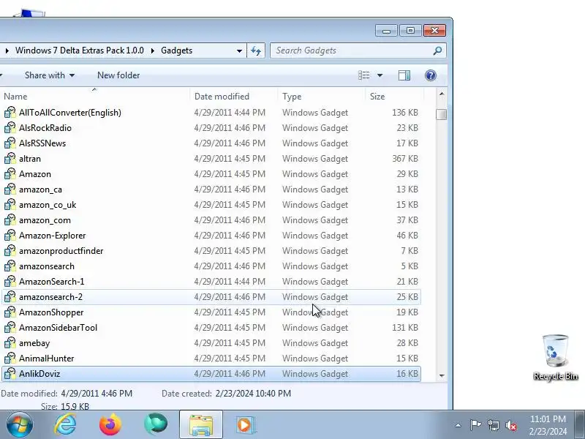Select the Amazon-Explorer file name

[52, 236]
